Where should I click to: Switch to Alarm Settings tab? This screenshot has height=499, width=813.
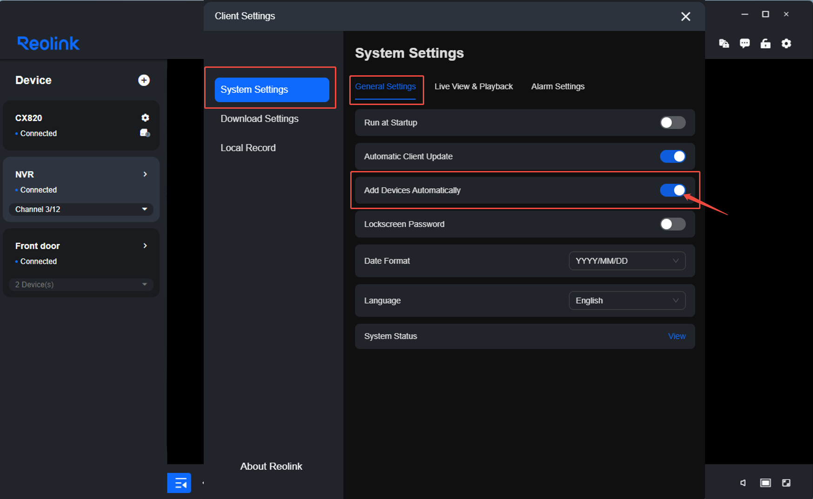click(x=558, y=86)
